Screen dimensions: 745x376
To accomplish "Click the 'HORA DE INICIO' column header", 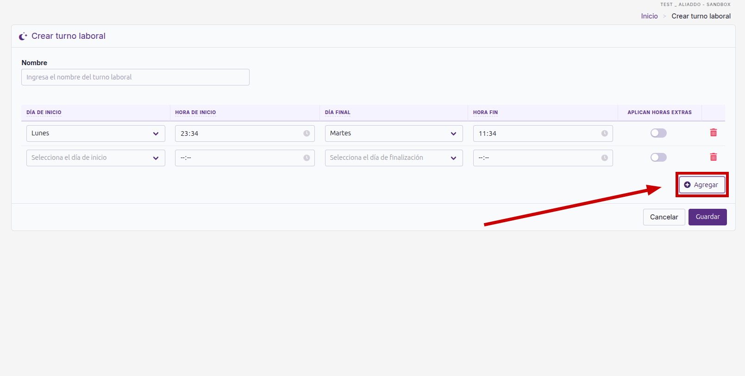I will [x=195, y=112].
